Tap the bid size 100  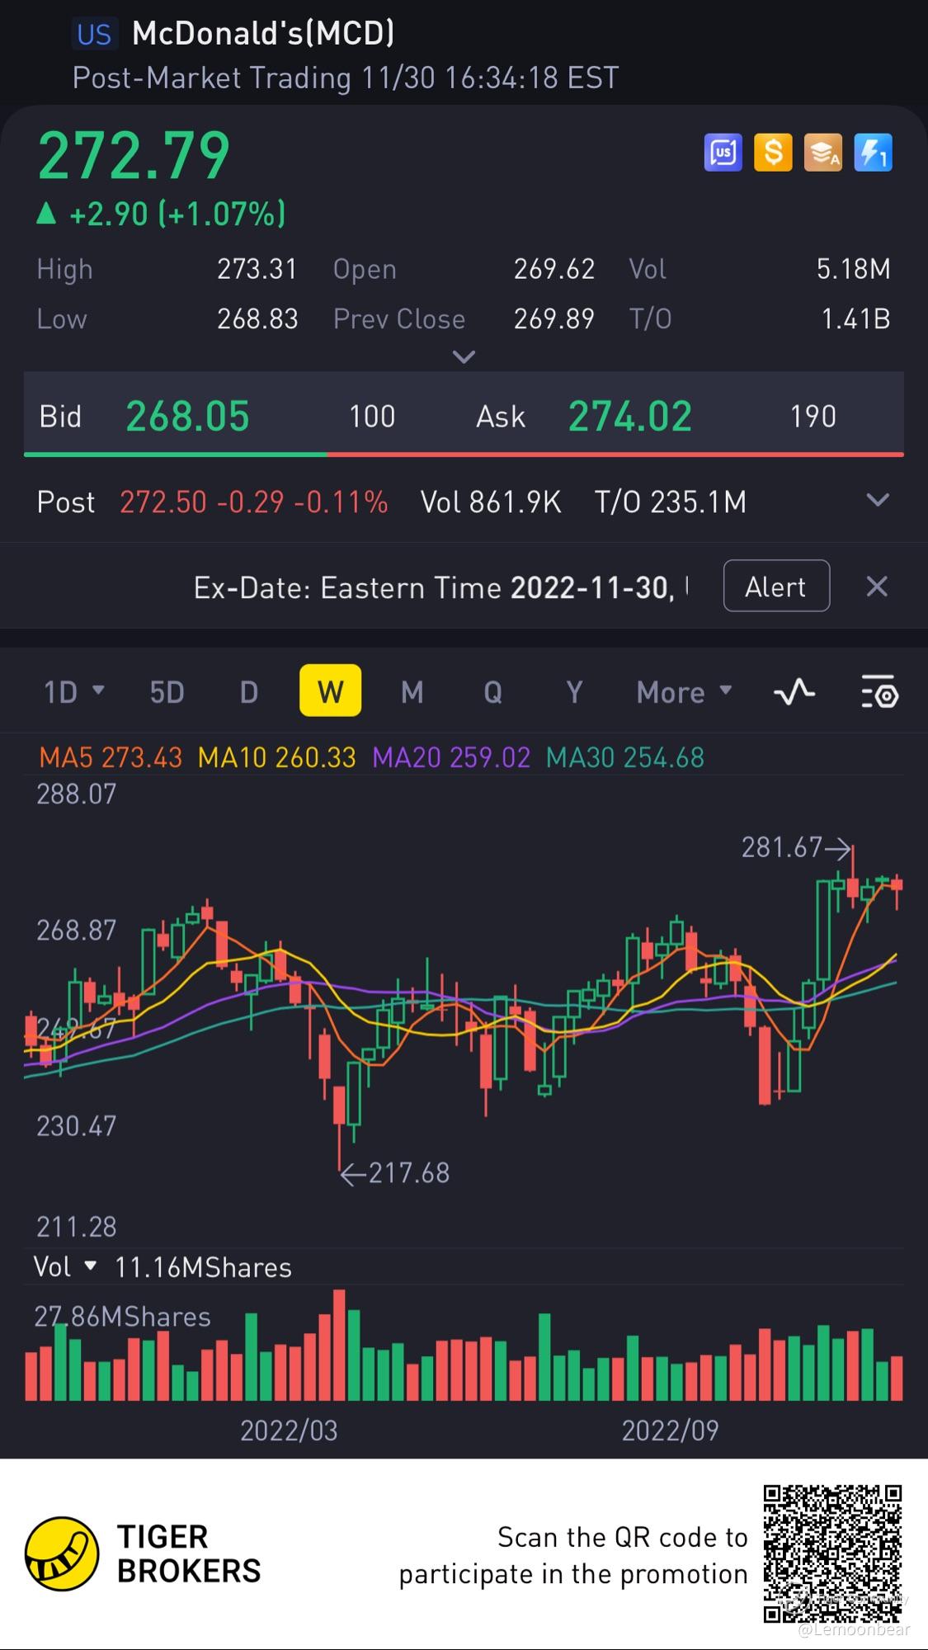pyautogui.click(x=372, y=417)
